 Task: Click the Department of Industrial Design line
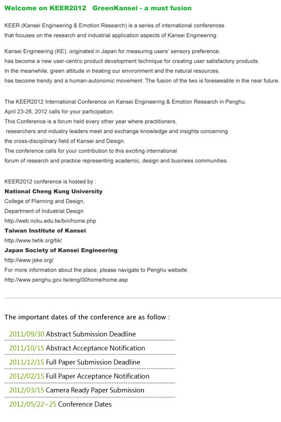pos(44,211)
